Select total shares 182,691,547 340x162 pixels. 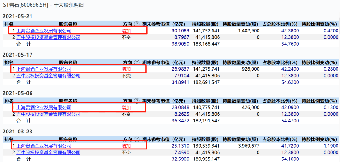206,82
